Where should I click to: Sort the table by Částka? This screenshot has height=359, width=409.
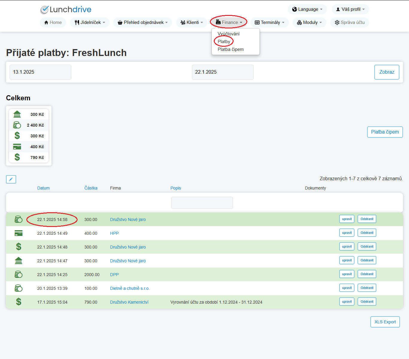[x=91, y=188]
